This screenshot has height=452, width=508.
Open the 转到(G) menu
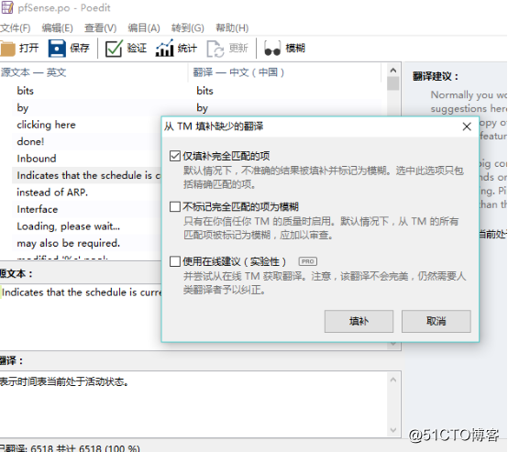click(x=188, y=28)
